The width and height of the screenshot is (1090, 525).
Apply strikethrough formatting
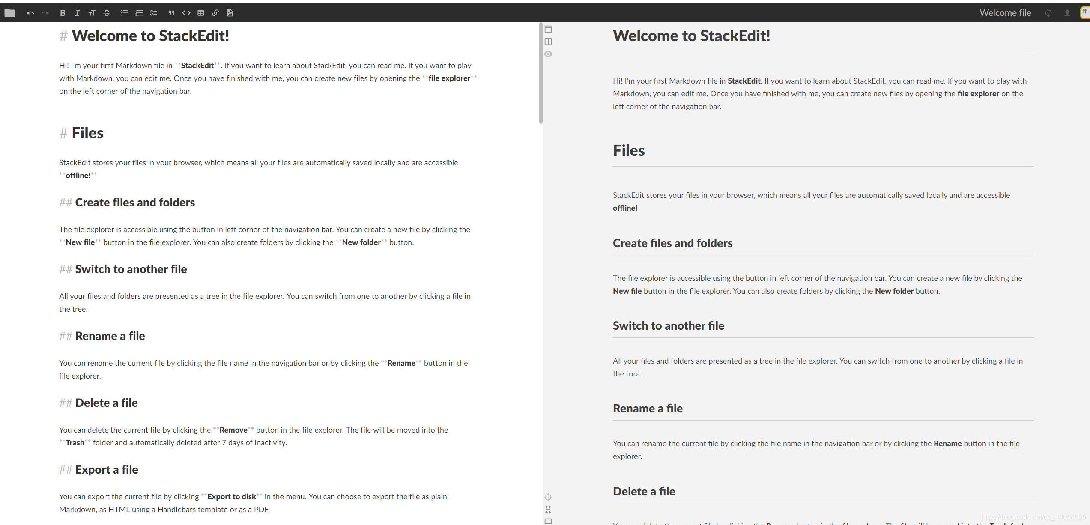click(107, 13)
